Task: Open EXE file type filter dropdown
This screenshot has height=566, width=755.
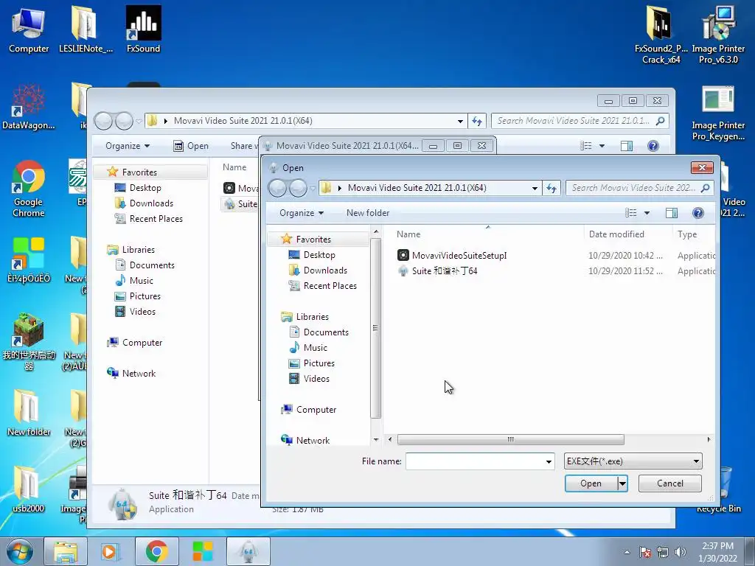Action: click(633, 461)
